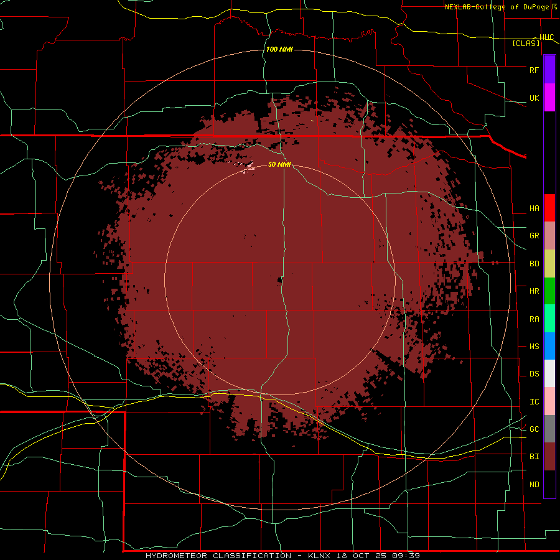The height and width of the screenshot is (560, 560).
Task: Click the KLNX station identifier in caption
Action: [319, 556]
